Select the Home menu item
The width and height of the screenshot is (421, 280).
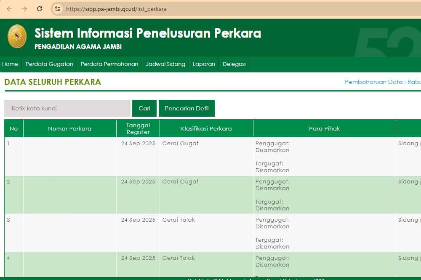[10, 64]
